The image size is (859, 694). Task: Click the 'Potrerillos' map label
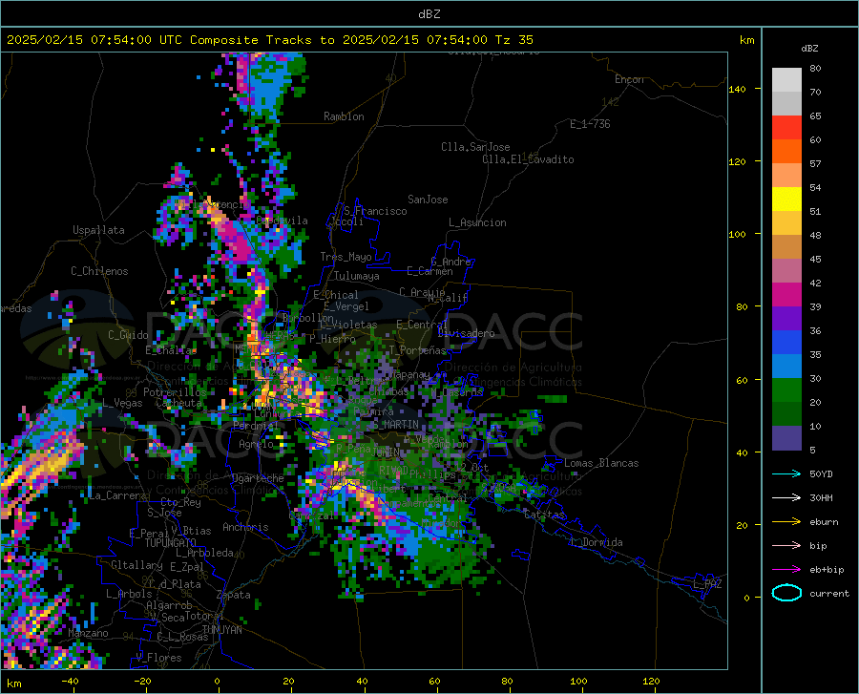[x=175, y=392]
